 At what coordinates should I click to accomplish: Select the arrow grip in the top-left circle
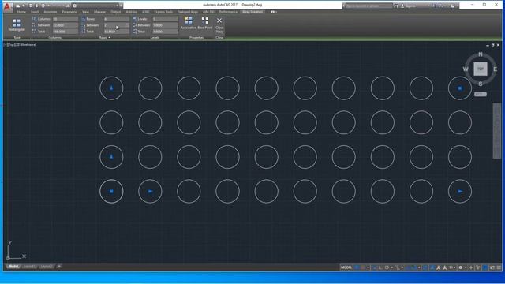pyautogui.click(x=111, y=88)
